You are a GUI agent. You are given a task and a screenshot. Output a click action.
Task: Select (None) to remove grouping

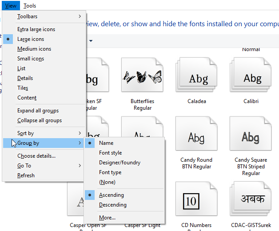point(124,182)
